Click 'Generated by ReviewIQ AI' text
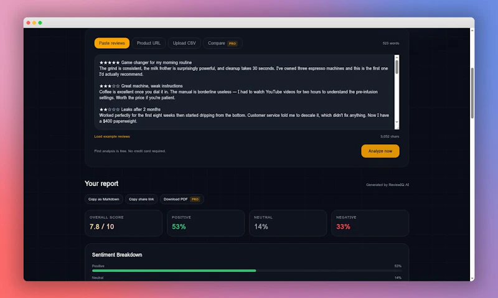 click(x=387, y=185)
